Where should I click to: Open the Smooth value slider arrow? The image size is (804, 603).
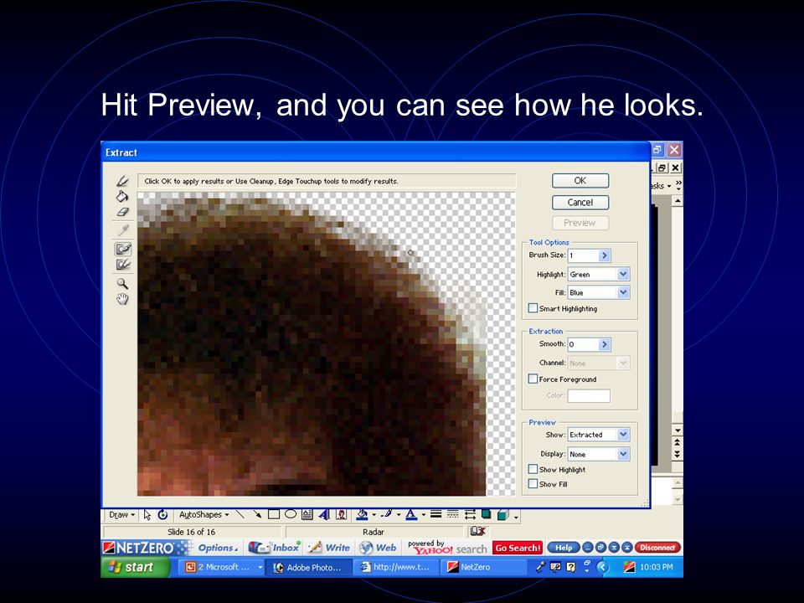605,344
